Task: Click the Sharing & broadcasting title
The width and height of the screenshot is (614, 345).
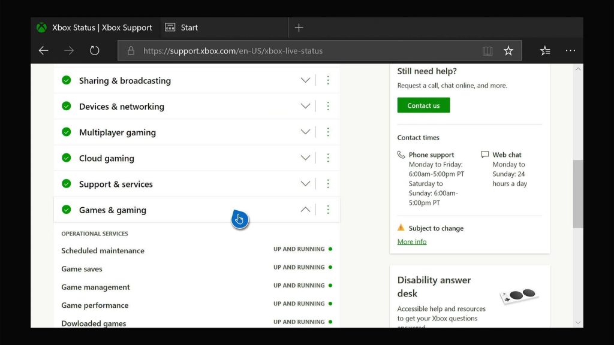Action: (x=125, y=81)
